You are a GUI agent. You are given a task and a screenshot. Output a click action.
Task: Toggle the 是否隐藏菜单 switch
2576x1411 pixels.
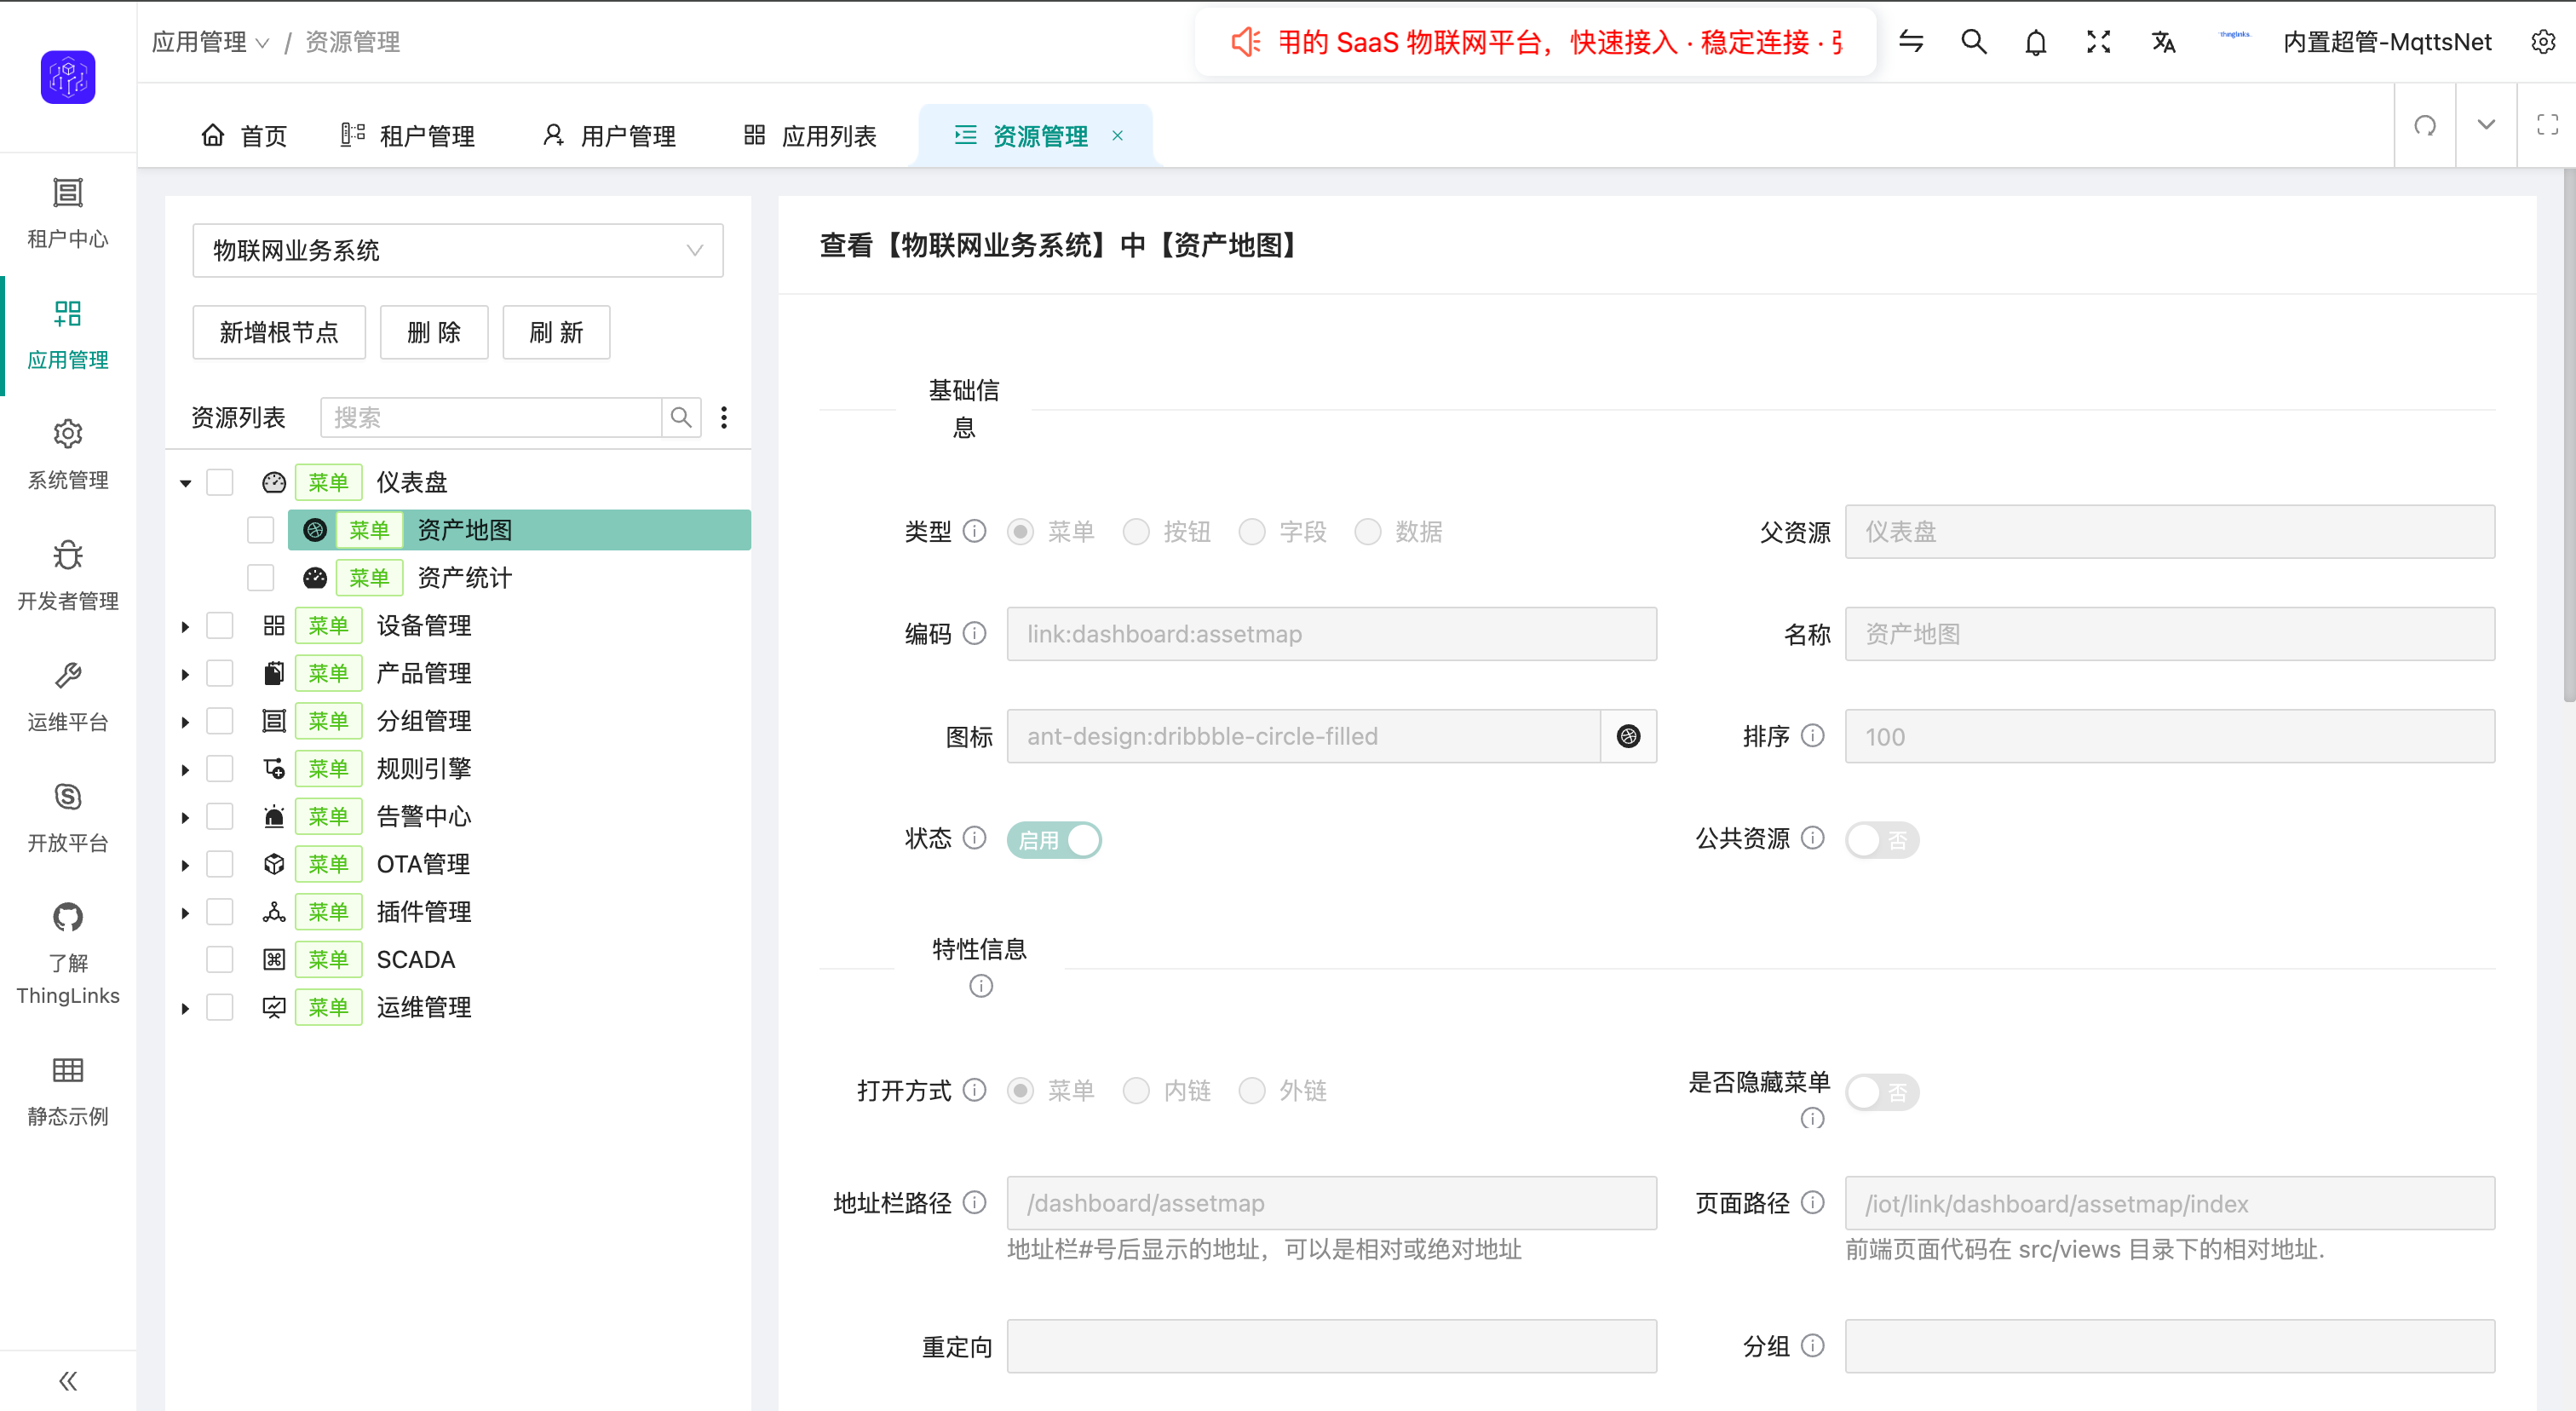pyautogui.click(x=1881, y=1092)
